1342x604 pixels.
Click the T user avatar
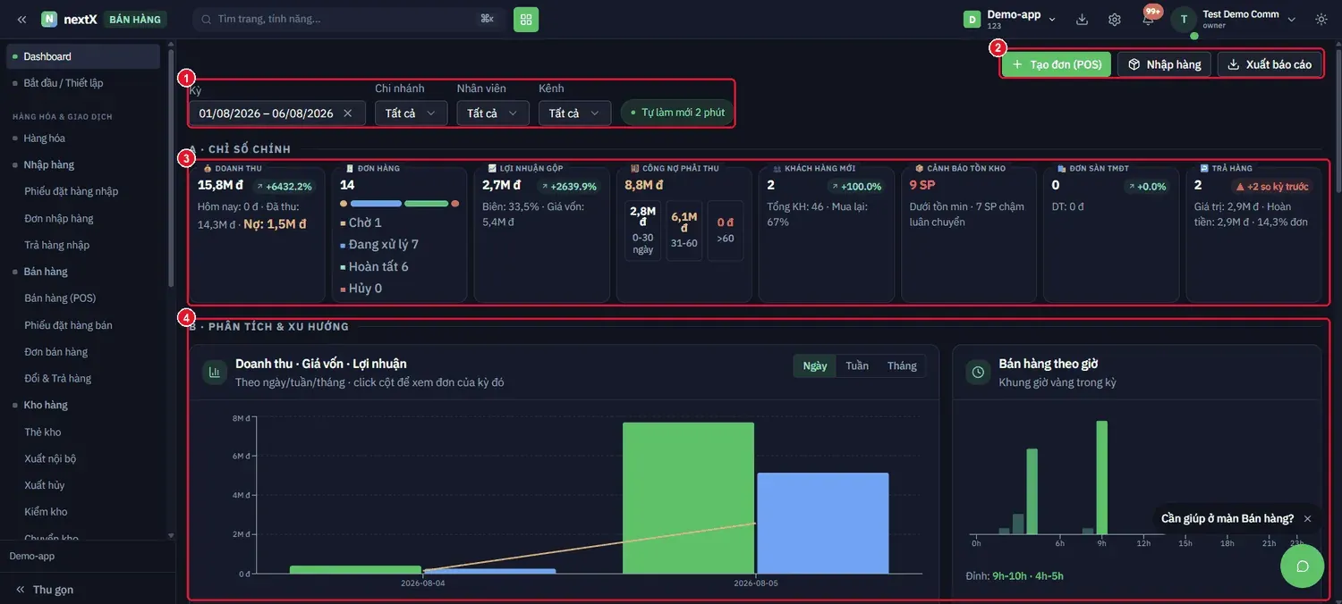(x=1184, y=19)
